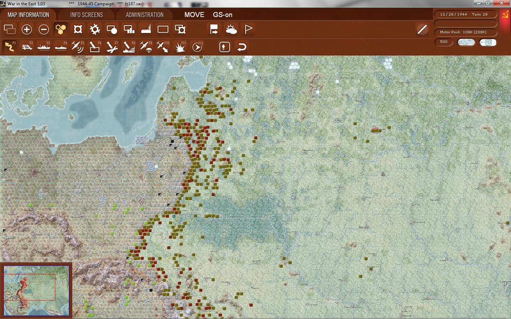Select the F10 air transfer mode icon
511x319 pixels.
tap(163, 47)
